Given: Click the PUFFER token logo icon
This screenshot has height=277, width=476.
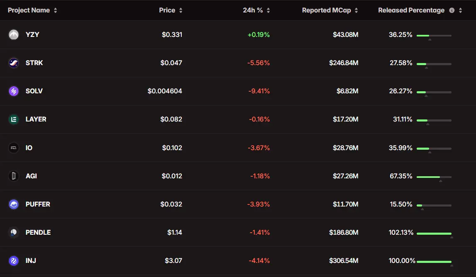Looking at the screenshot, I should coord(14,204).
